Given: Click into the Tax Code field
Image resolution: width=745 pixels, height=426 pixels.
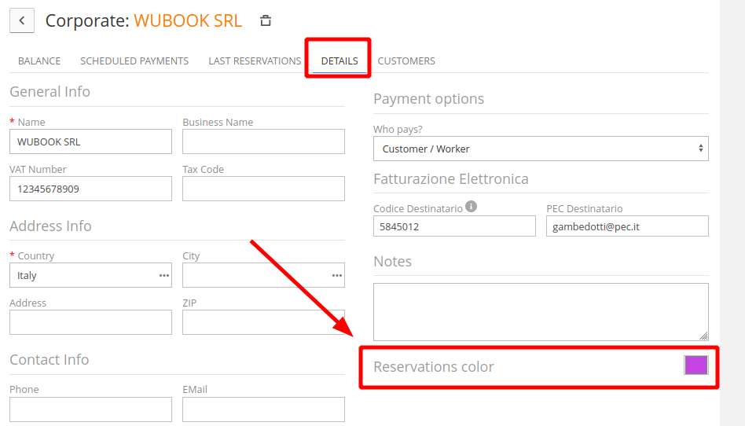Looking at the screenshot, I should (263, 189).
